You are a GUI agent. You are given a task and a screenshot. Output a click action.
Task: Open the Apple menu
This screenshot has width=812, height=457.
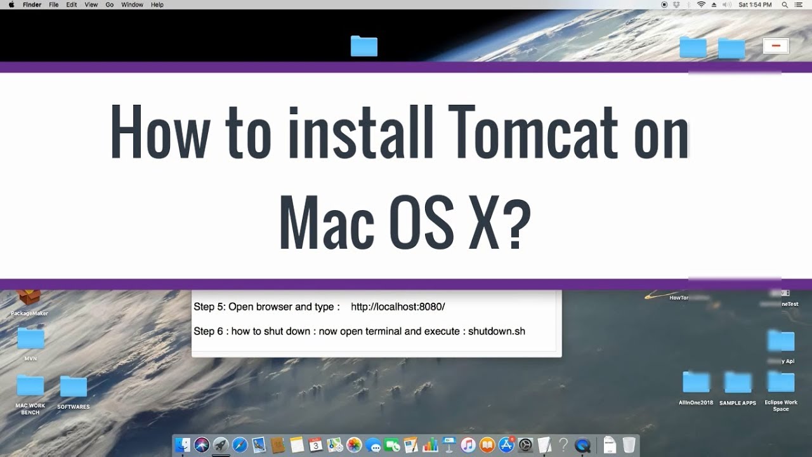11,4
